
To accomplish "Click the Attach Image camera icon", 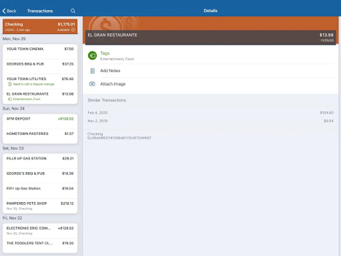I will coord(92,84).
